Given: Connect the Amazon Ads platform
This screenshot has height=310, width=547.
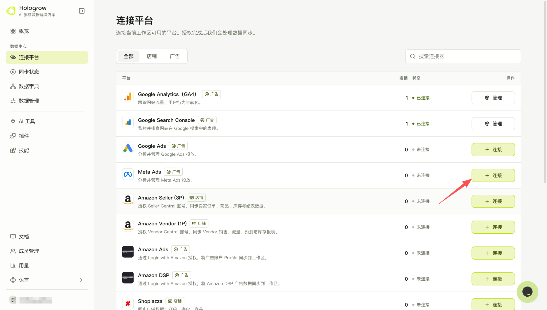Looking at the screenshot, I should (x=493, y=253).
